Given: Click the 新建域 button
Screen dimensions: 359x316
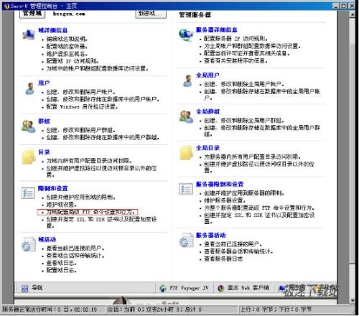Looking at the screenshot, I should click(151, 14).
